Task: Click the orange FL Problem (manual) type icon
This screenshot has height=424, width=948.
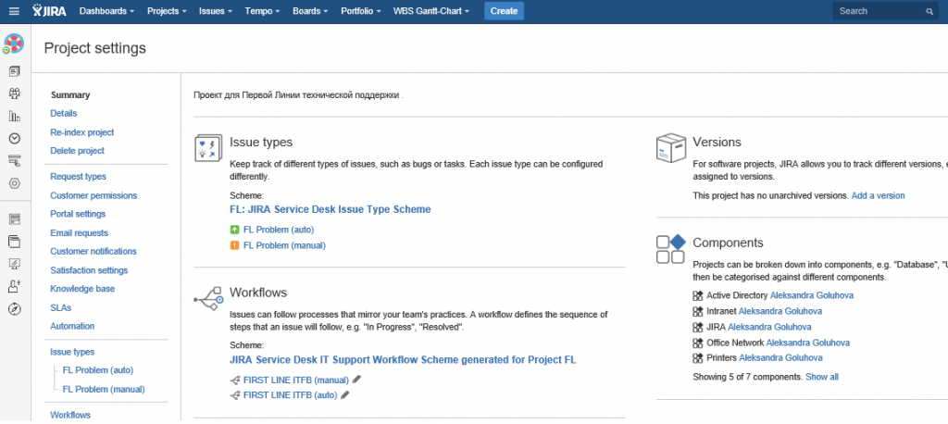Action: [x=234, y=245]
